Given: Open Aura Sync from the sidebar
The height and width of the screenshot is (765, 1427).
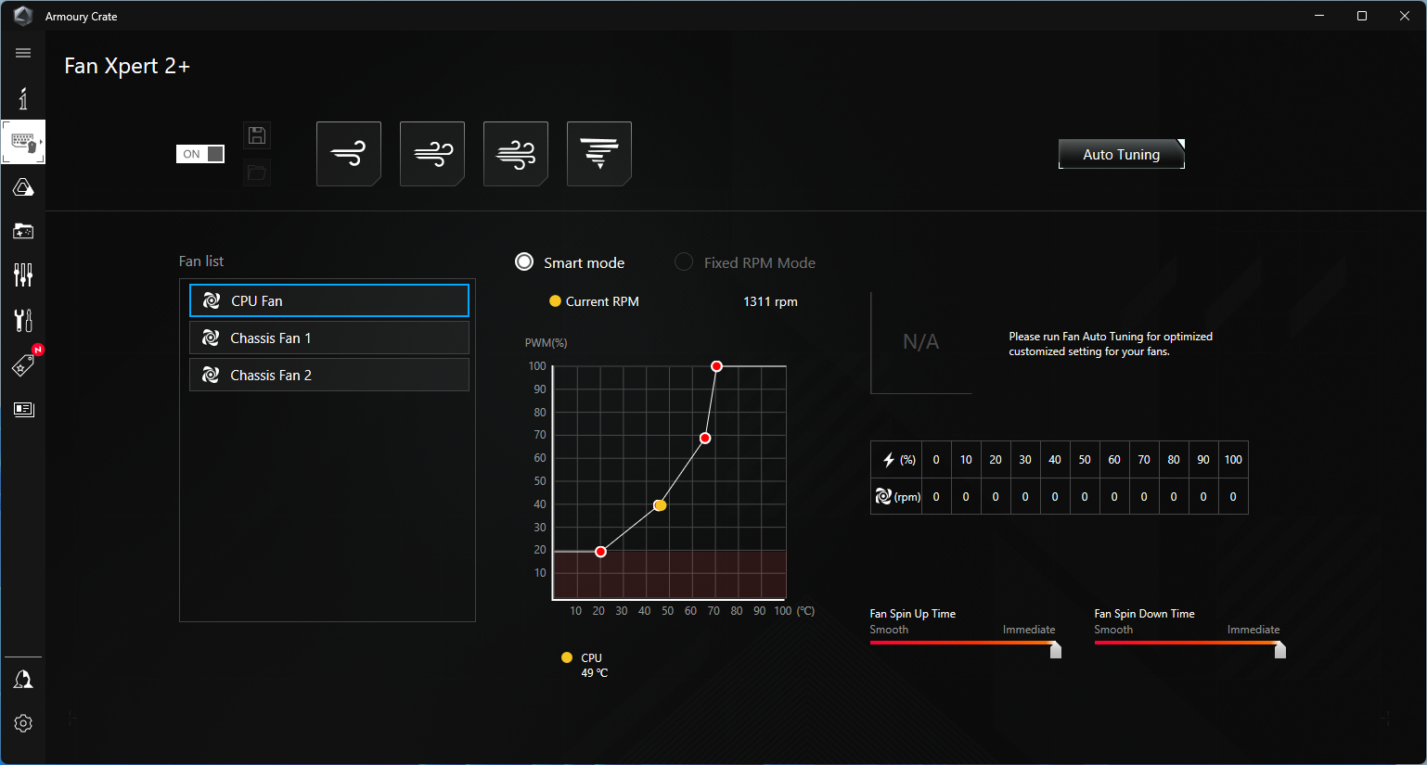Looking at the screenshot, I should point(23,187).
